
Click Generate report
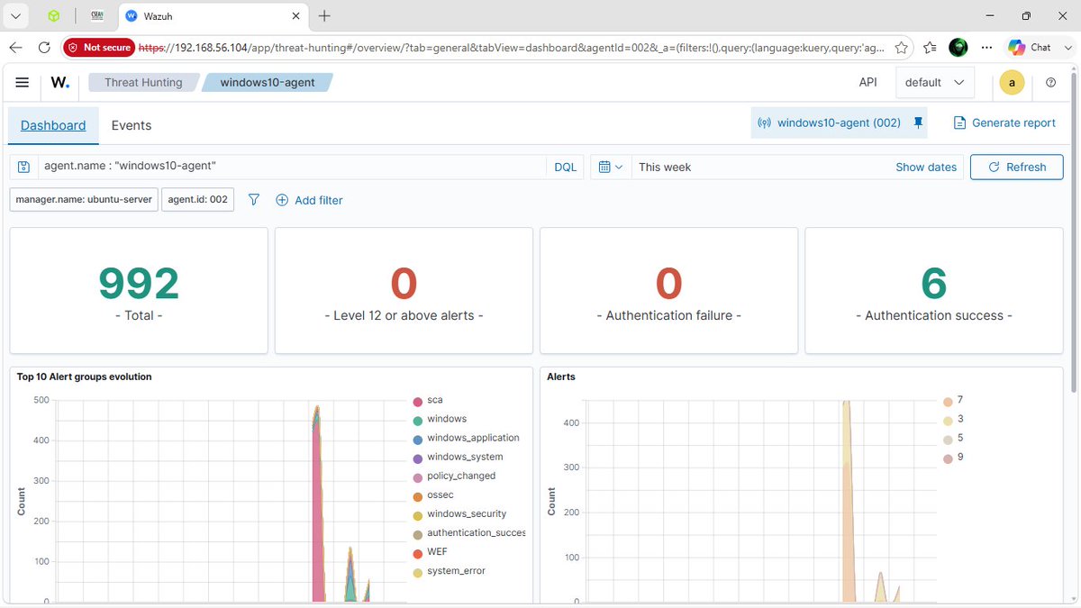1004,123
